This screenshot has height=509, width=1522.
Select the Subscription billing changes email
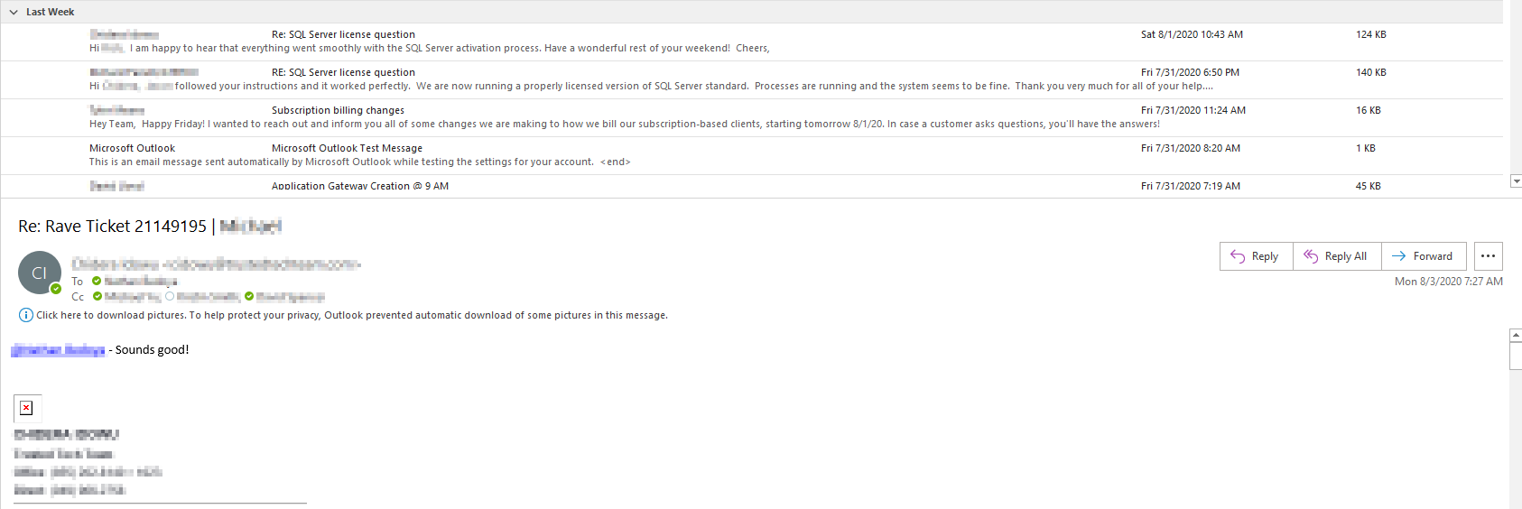click(x=338, y=111)
